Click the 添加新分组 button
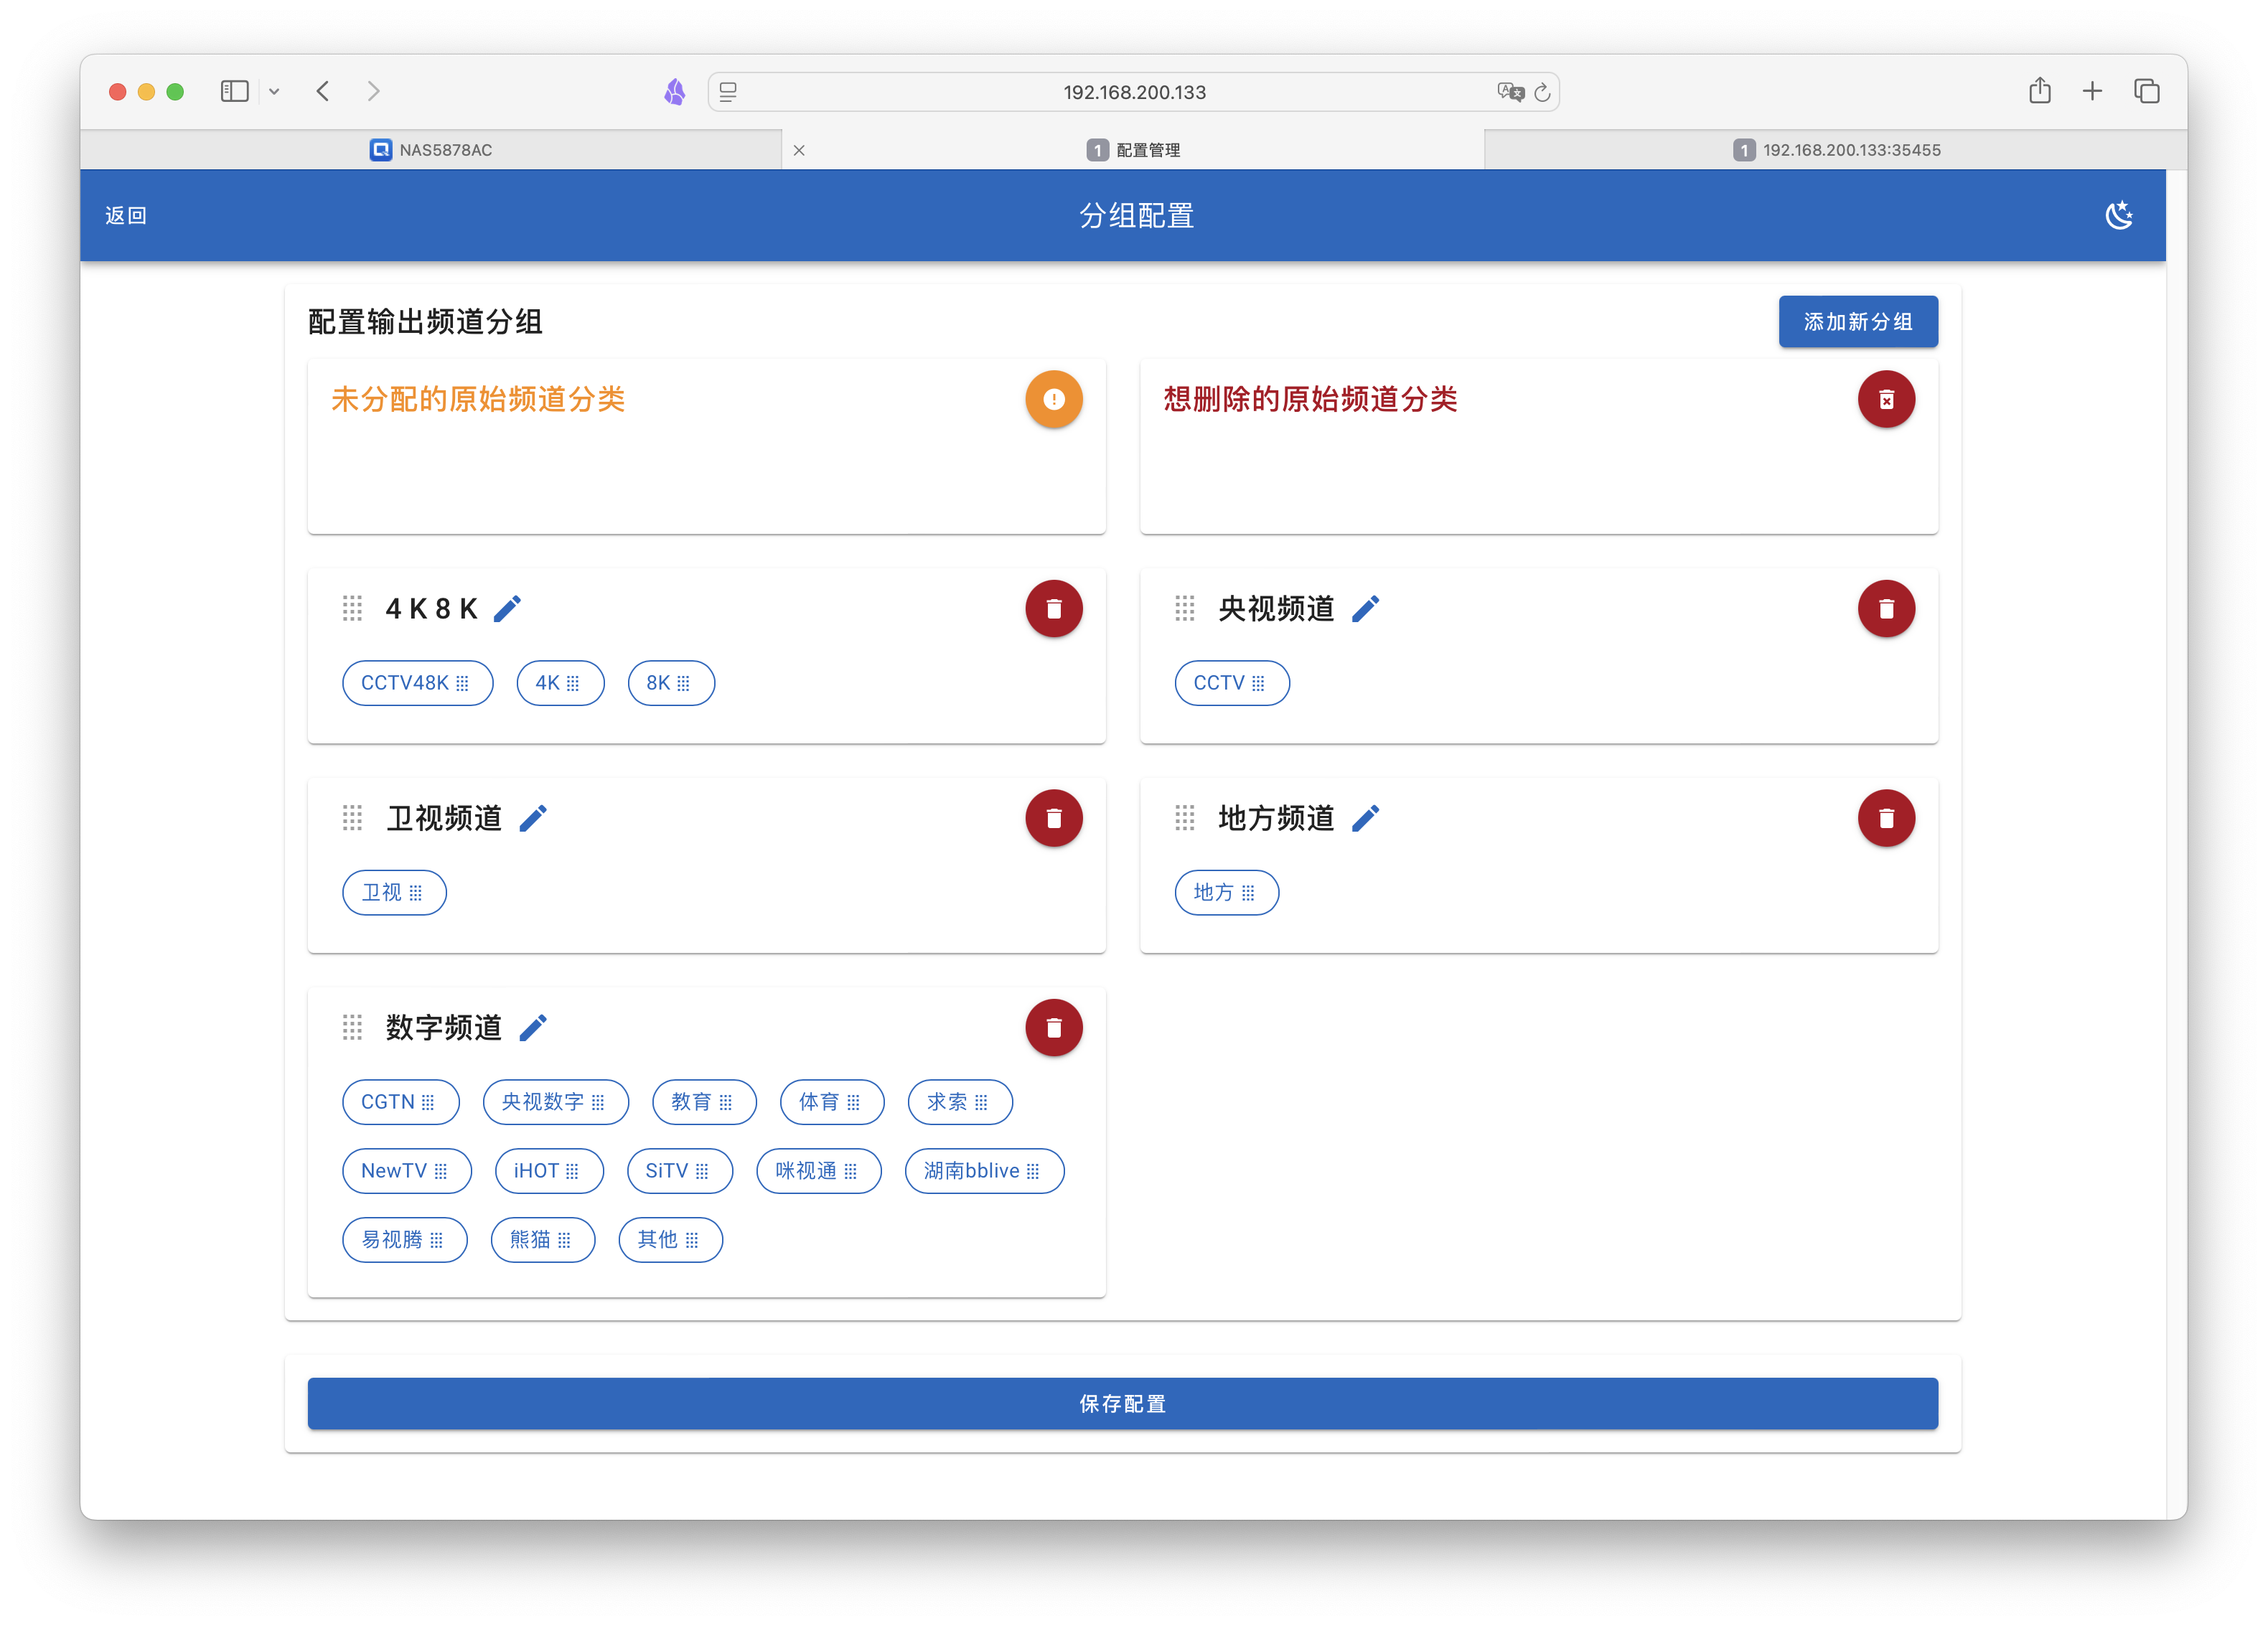 pyautogui.click(x=1857, y=322)
